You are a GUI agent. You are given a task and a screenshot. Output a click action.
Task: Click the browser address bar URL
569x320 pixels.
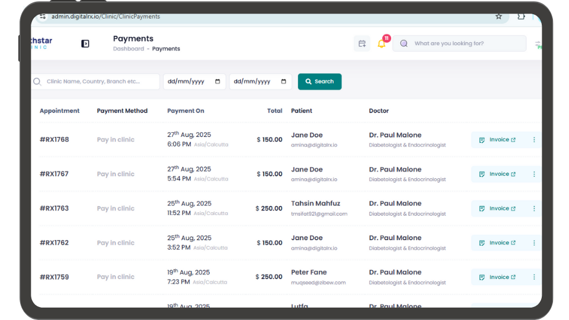107,17
